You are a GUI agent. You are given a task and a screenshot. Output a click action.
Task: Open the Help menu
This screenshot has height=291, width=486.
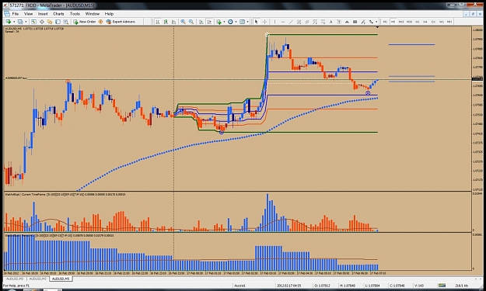click(109, 14)
